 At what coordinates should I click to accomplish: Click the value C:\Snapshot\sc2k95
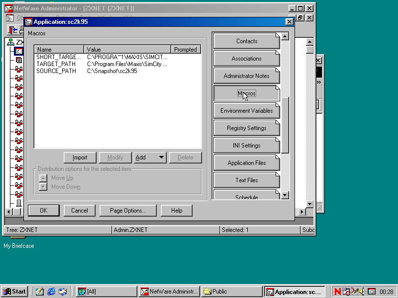[112, 71]
